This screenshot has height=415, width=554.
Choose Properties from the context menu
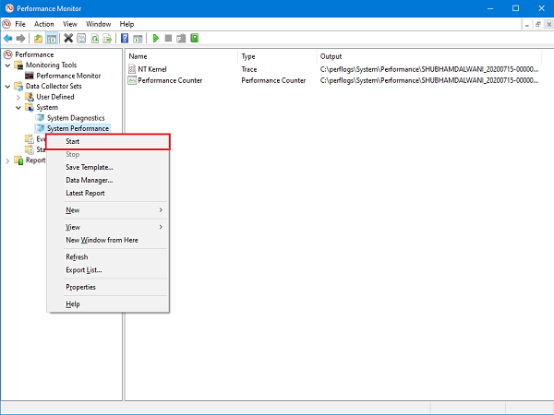[108, 287]
